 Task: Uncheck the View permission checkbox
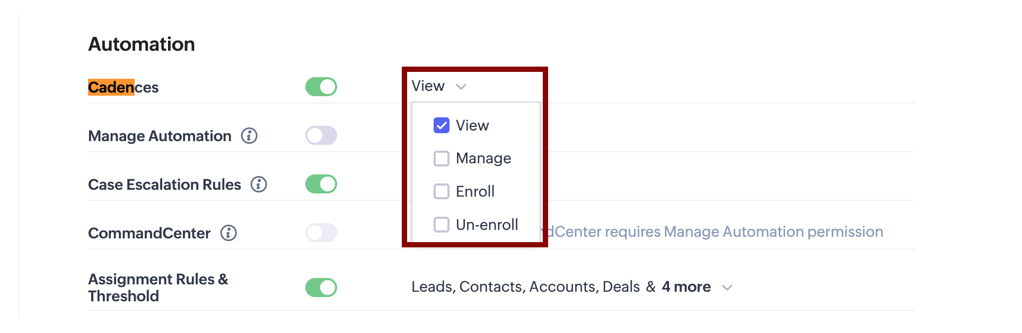442,125
